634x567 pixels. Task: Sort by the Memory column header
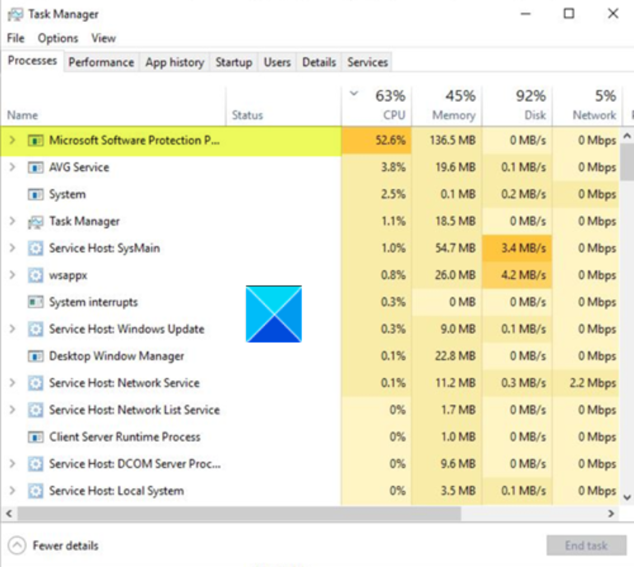447,106
